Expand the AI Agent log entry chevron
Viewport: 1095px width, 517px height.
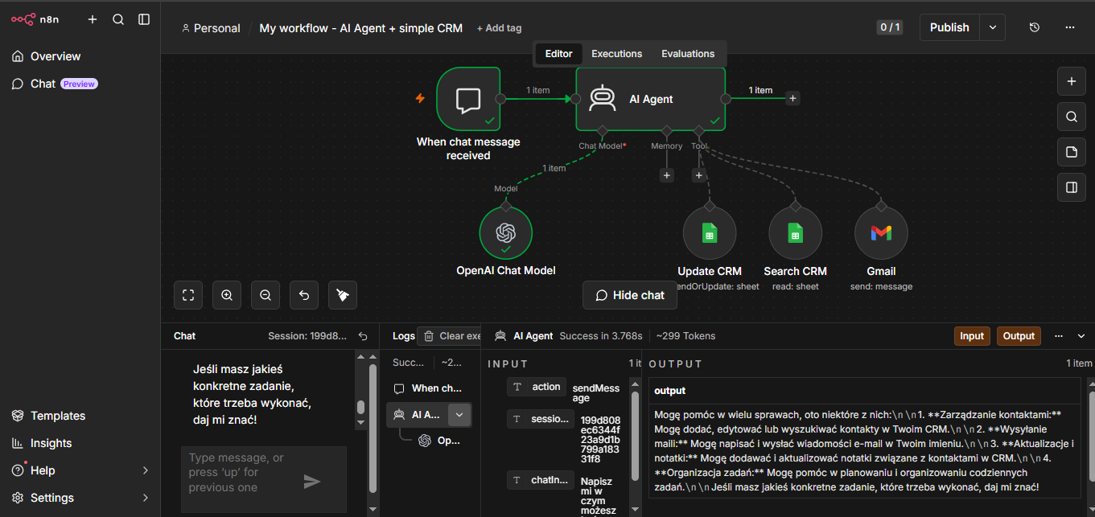tap(459, 415)
